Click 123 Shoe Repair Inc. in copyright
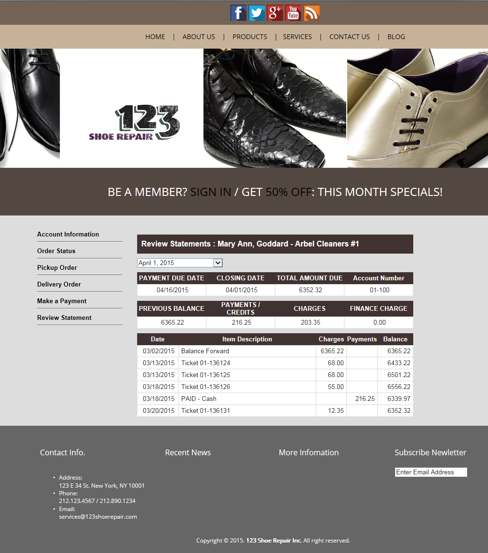The image size is (488, 553). 274,540
